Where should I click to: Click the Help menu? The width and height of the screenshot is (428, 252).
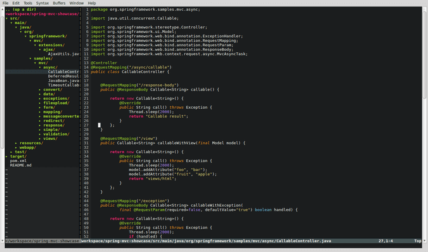pyautogui.click(x=92, y=3)
